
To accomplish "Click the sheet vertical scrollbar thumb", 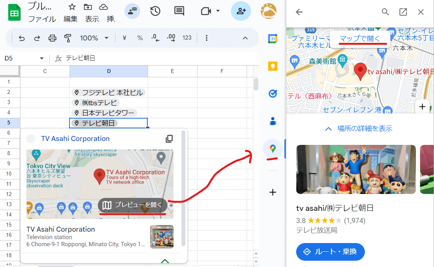I will tap(256, 84).
